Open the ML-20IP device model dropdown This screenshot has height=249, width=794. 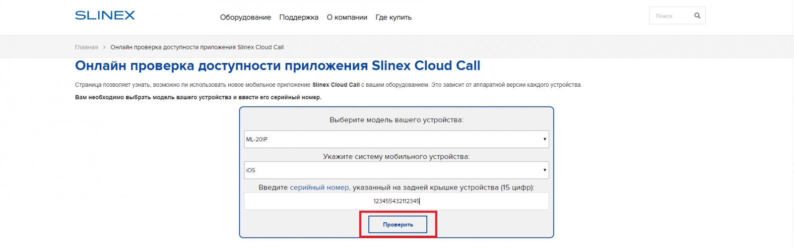(x=397, y=139)
